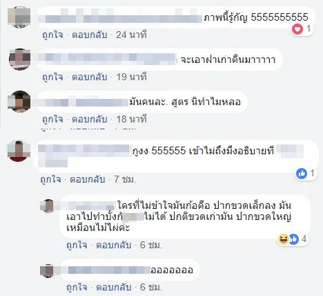Open the first commenter's profile picture
The image size is (323, 296).
(x=19, y=17)
